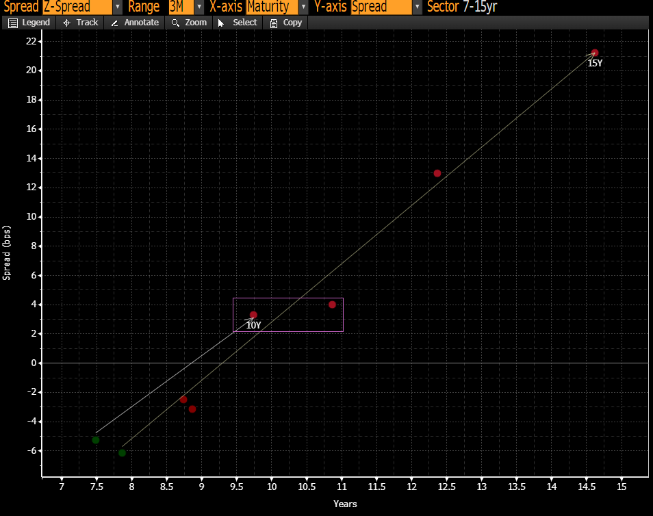The image size is (653, 516).
Task: Click the Sector 7-15yr value
Action: coord(480,7)
